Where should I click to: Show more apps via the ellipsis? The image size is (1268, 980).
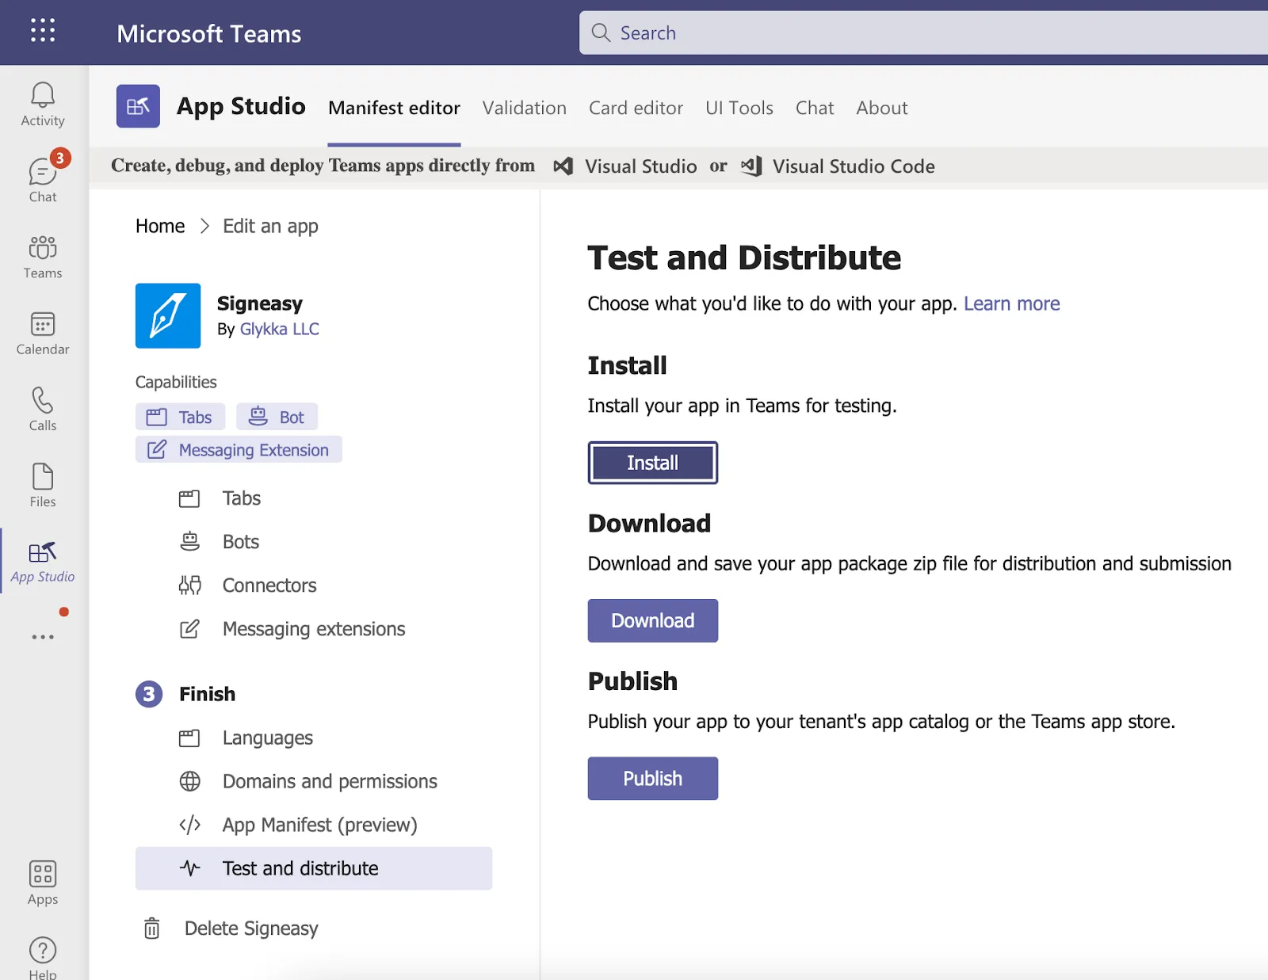tap(43, 636)
